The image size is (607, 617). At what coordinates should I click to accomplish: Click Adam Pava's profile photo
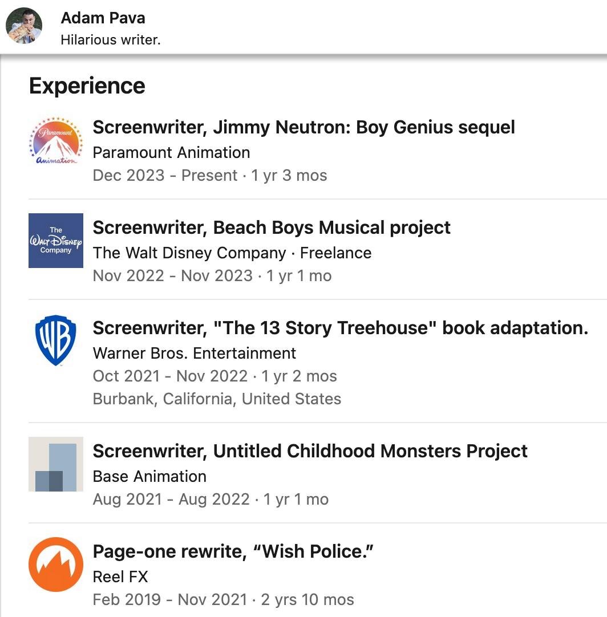click(x=24, y=26)
